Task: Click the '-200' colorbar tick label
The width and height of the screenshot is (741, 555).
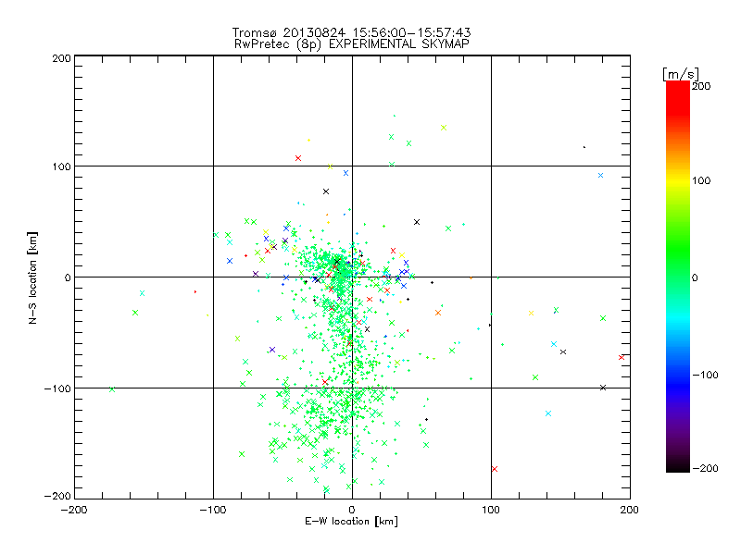Action: [705, 468]
